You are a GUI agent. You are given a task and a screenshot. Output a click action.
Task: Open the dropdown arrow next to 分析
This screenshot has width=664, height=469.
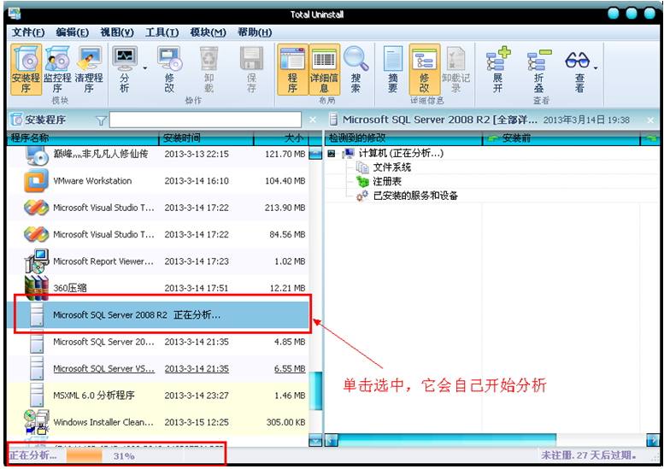(144, 68)
